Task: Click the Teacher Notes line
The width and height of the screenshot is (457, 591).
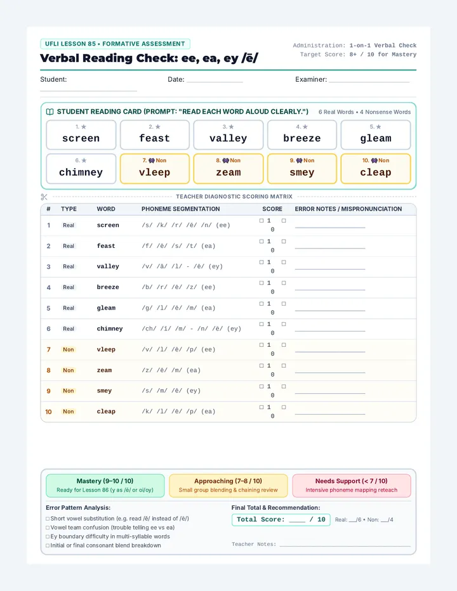Action: (345, 545)
